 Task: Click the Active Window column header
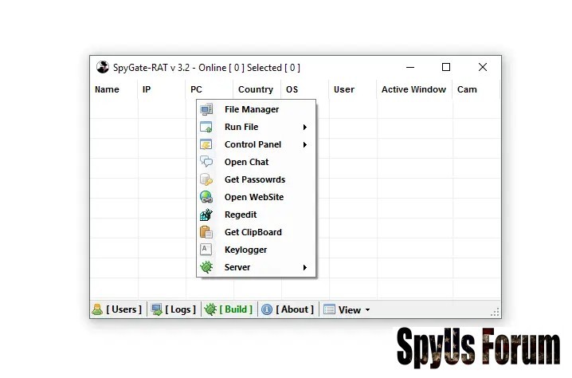tap(413, 89)
